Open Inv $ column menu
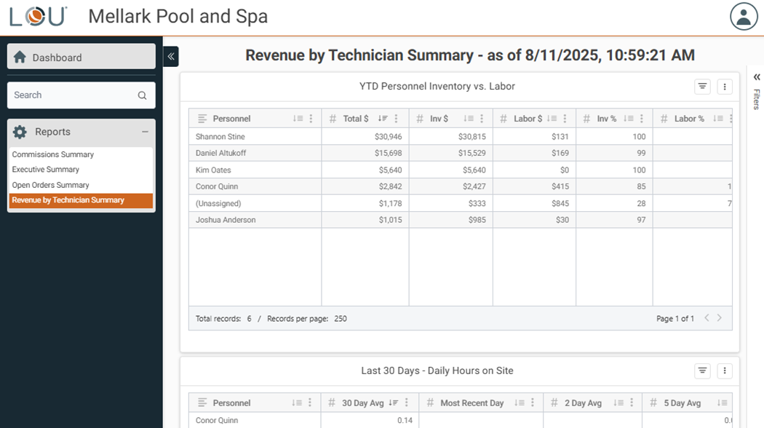This screenshot has height=428, width=764. tap(482, 119)
